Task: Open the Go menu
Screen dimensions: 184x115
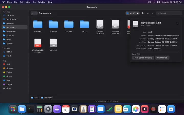Action: [34, 2]
